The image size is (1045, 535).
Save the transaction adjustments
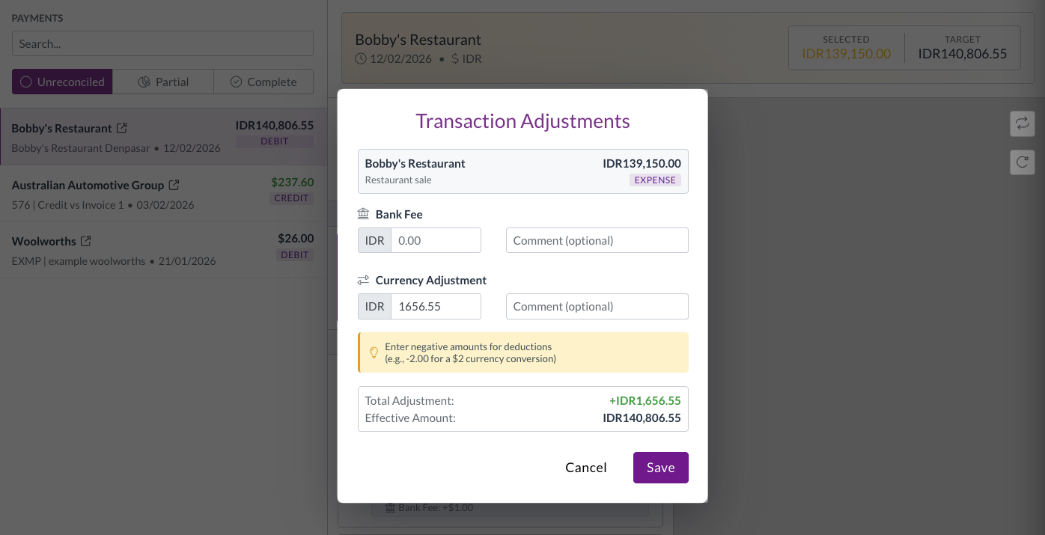660,468
